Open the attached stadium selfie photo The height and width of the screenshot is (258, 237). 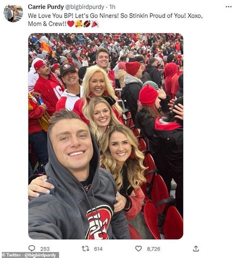pos(105,136)
